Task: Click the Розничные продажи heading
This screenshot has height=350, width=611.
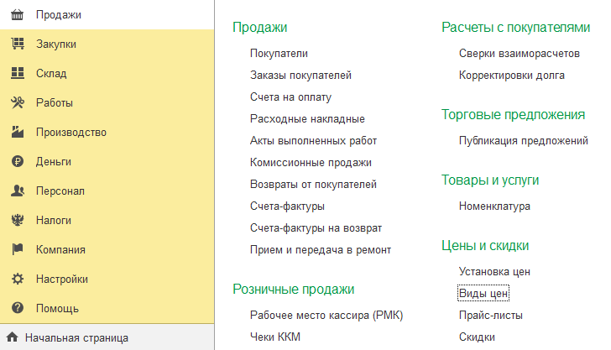Action: tap(294, 290)
